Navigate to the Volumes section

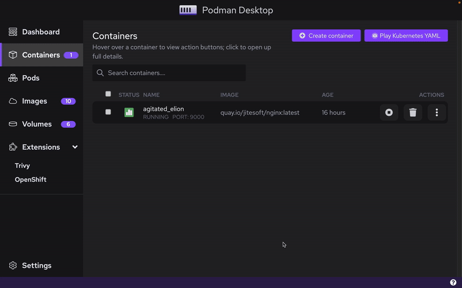[36, 124]
